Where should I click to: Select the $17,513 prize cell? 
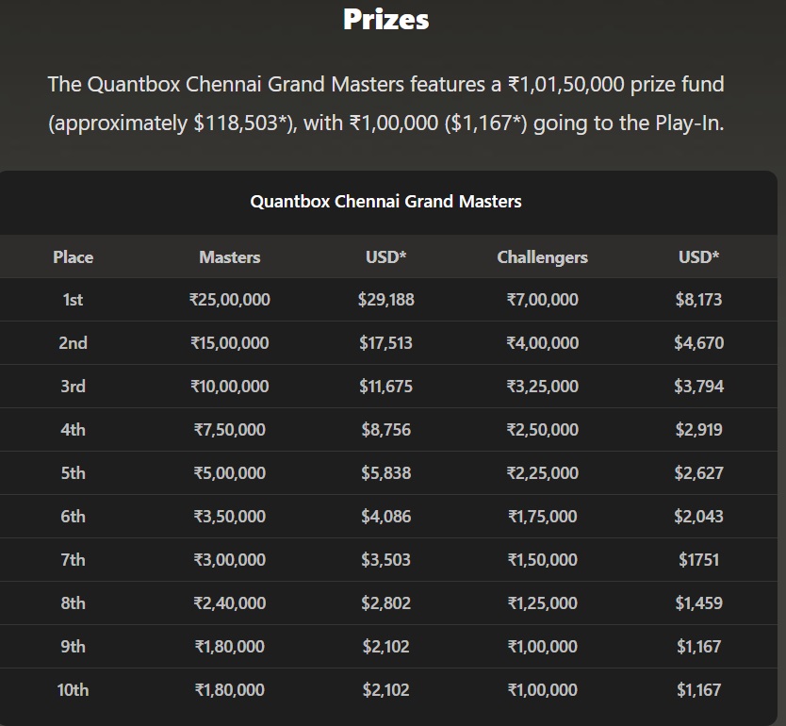(385, 343)
